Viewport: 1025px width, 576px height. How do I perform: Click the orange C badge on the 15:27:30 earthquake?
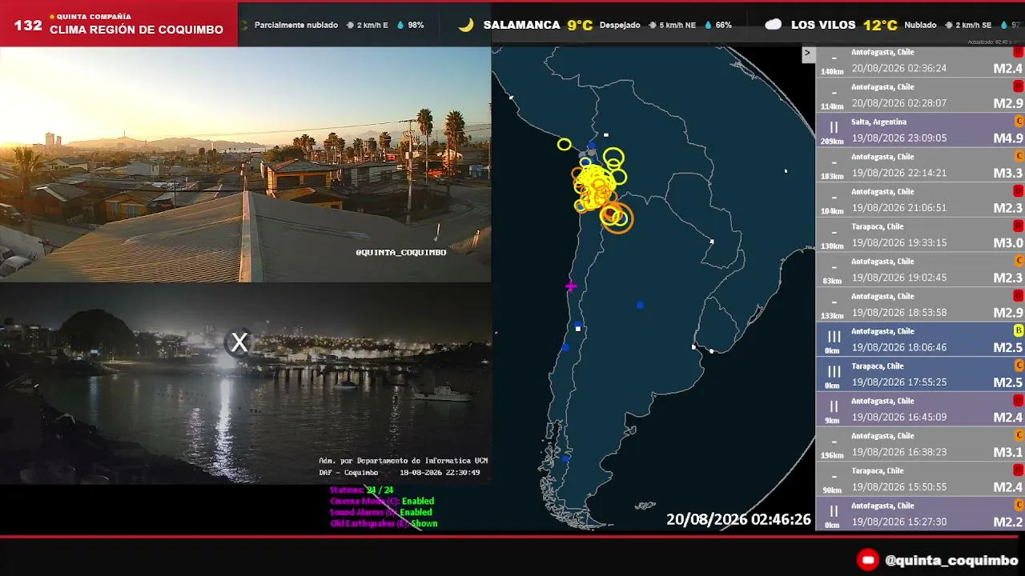pyautogui.click(x=1019, y=505)
